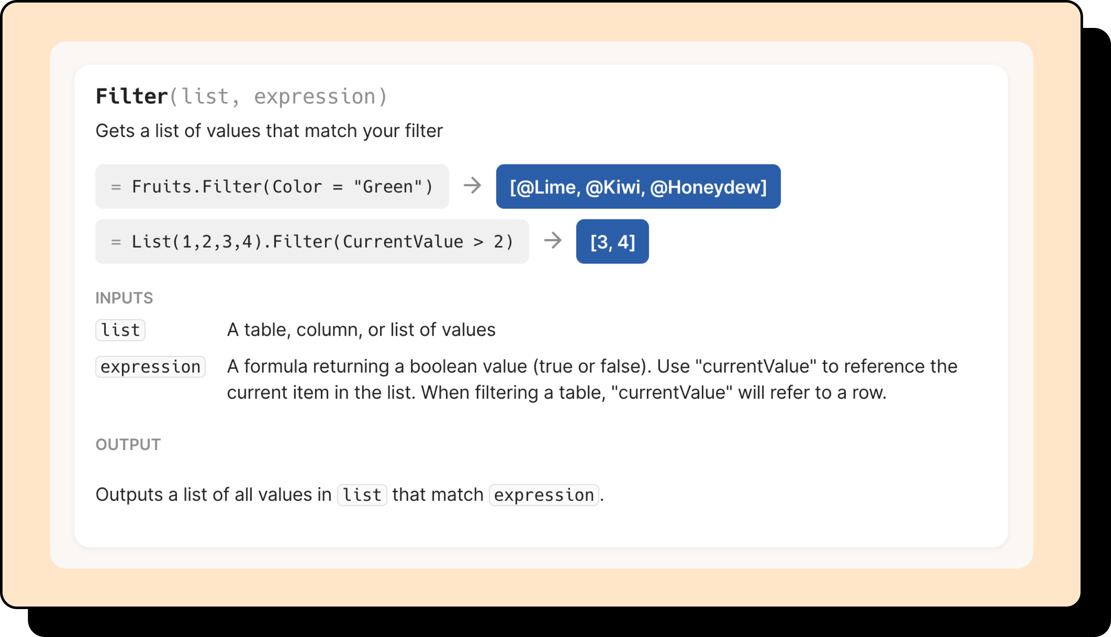This screenshot has height=637, width=1111.
Task: Click the INPUTS section heading
Action: 124,298
